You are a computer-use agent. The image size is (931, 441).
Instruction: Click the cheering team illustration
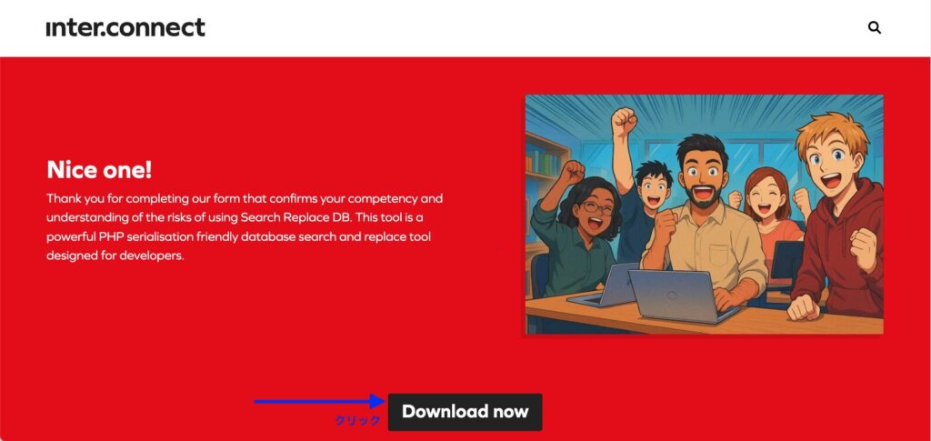tap(705, 215)
